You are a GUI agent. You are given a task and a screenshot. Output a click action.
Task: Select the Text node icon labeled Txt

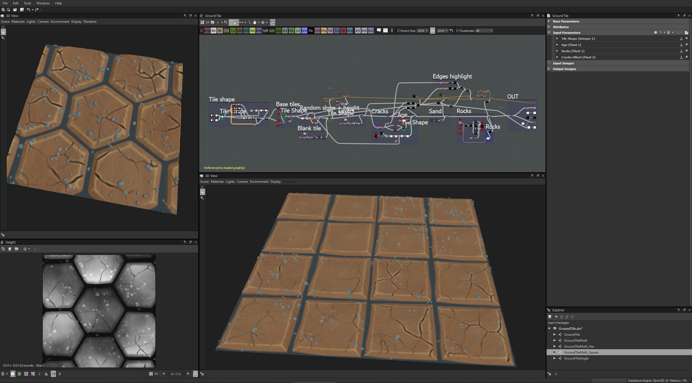pyautogui.click(x=330, y=31)
